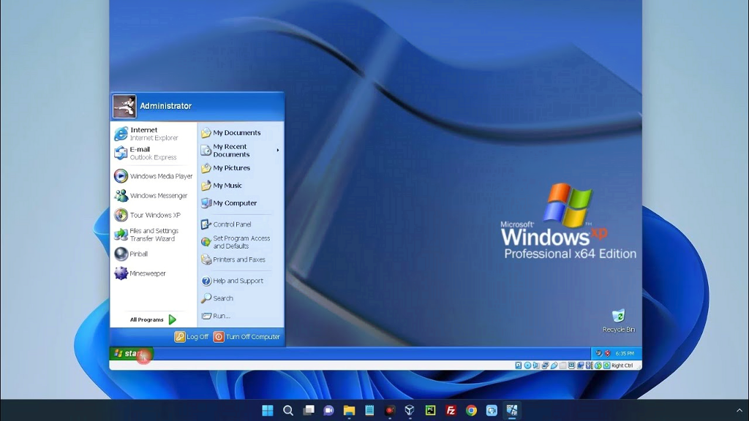Click VirtualBox display settings indicator

571,365
